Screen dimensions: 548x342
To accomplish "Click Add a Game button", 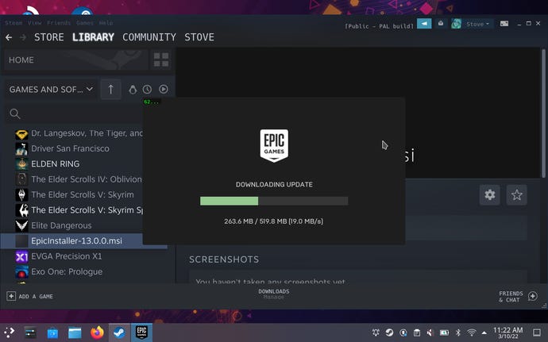I will pos(31,296).
